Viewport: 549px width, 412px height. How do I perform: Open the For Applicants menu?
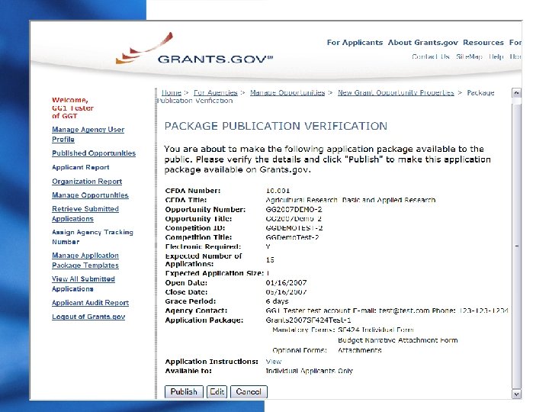click(355, 43)
